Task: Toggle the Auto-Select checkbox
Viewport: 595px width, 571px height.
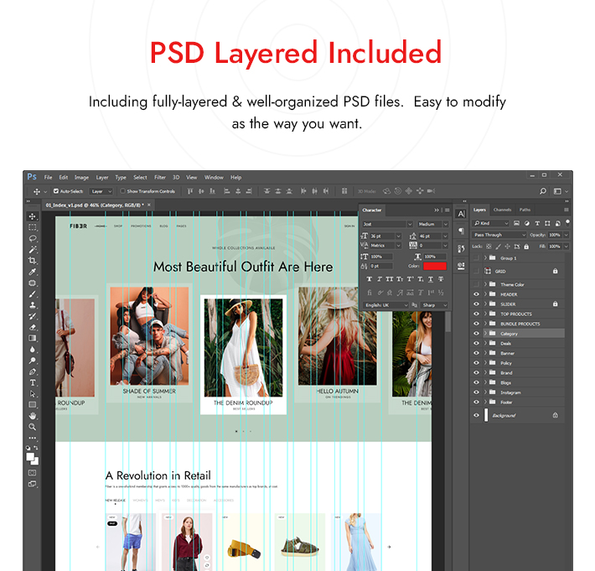Action: click(x=56, y=191)
